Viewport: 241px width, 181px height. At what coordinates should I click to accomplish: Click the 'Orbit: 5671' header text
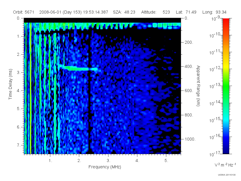tap(23, 12)
